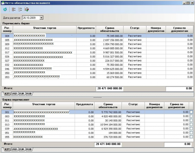Maximize the Нетто-обязательства window

coord(188,3)
